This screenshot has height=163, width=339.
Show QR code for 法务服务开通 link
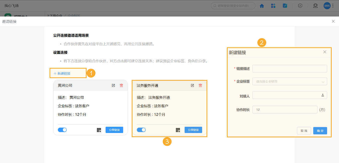point(178,130)
